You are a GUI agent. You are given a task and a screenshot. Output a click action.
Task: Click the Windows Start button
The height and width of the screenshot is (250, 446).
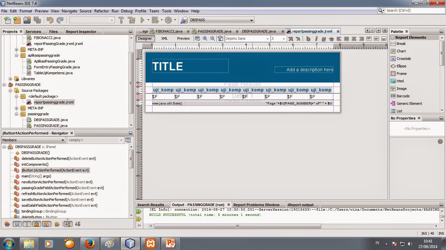pos(9,243)
